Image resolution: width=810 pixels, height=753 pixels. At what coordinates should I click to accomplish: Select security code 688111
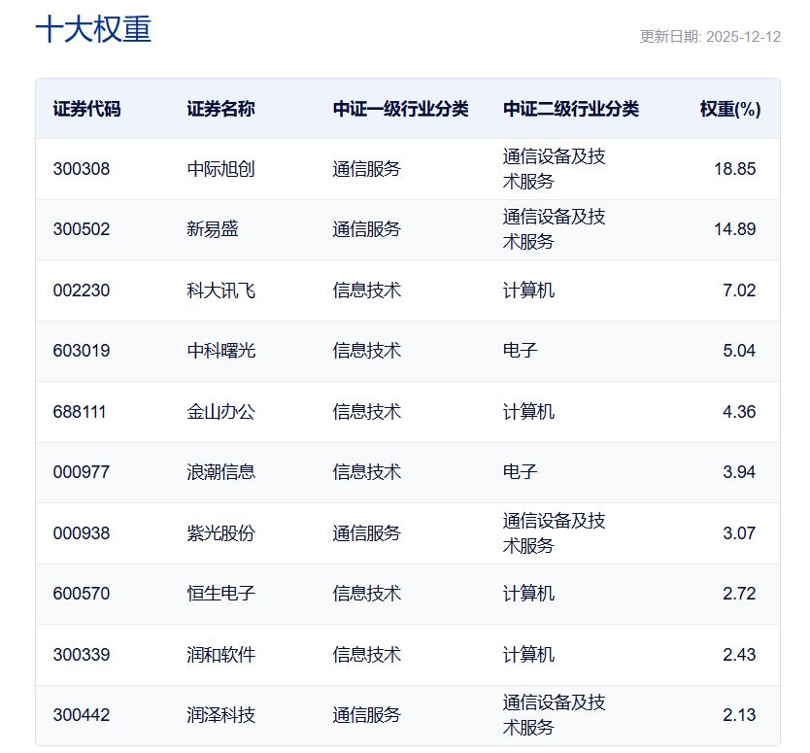[80, 412]
